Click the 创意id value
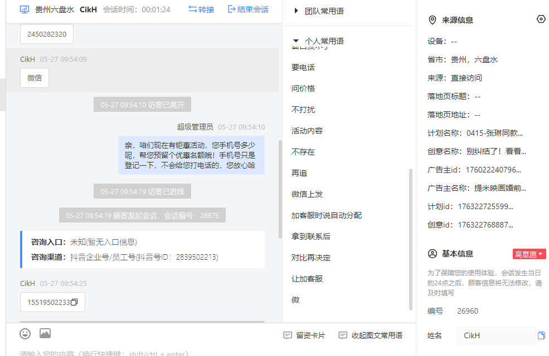Image resolution: width=549 pixels, height=356 pixels. [485, 225]
